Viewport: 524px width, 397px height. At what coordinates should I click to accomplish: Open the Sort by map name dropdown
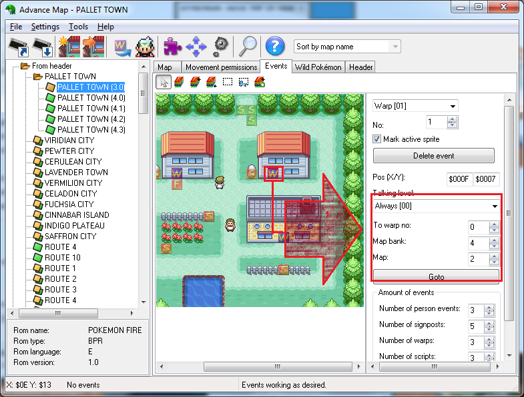(x=347, y=47)
